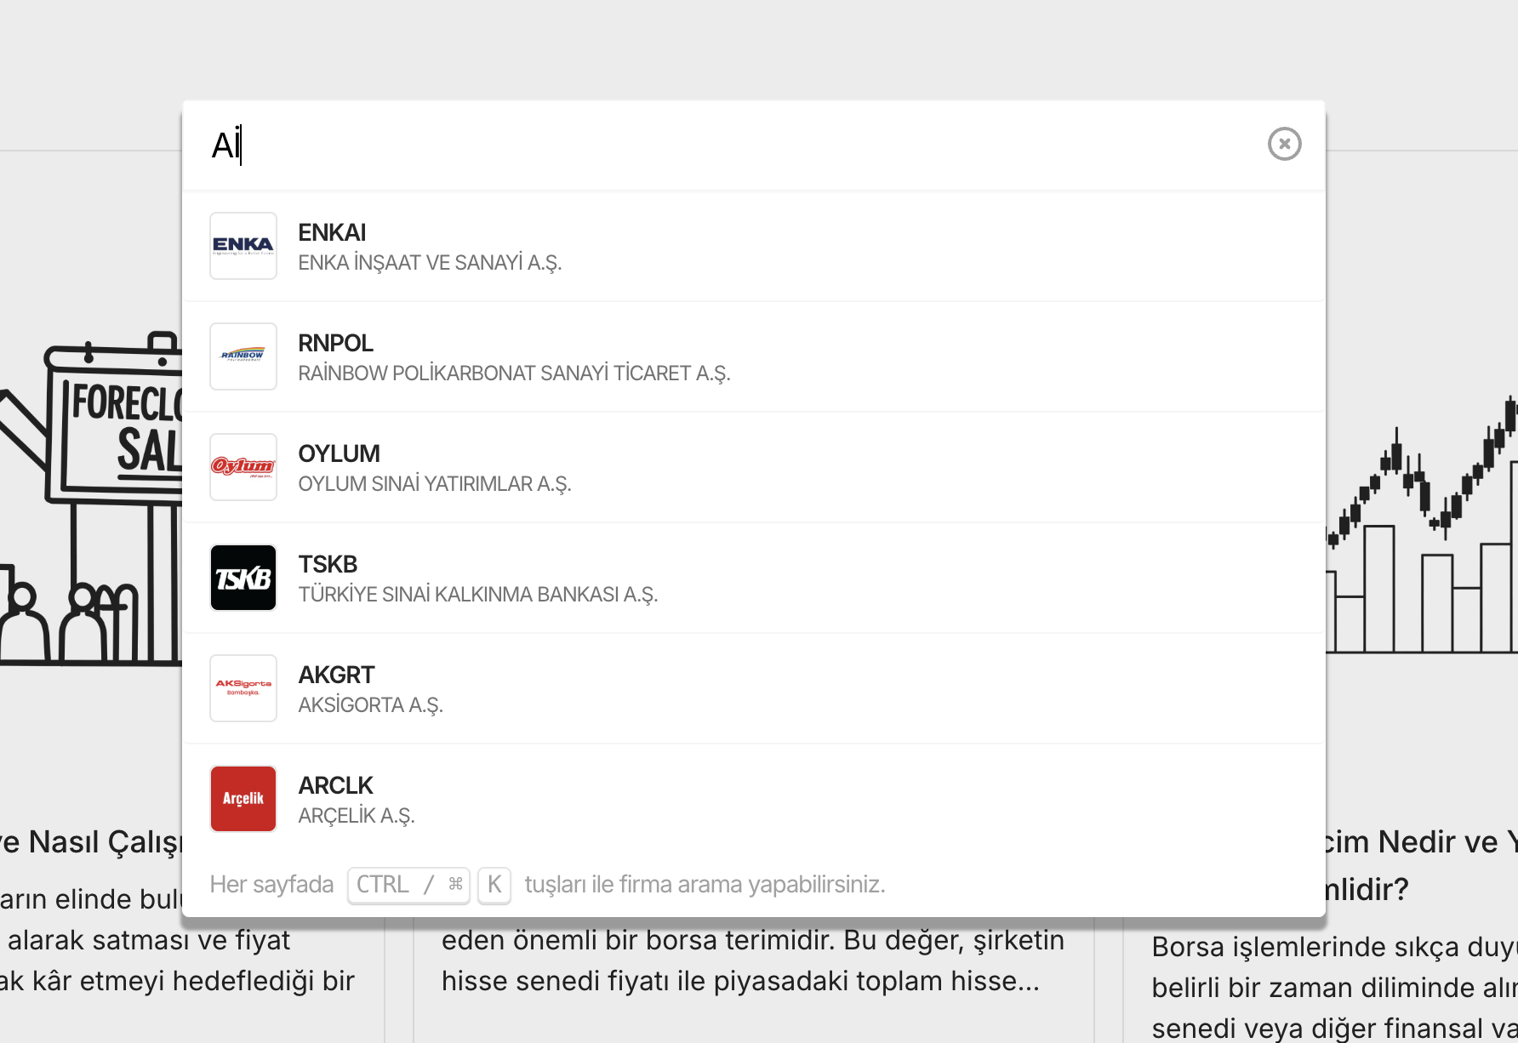Clear the search with the X icon
This screenshot has width=1518, height=1043.
point(1284,144)
